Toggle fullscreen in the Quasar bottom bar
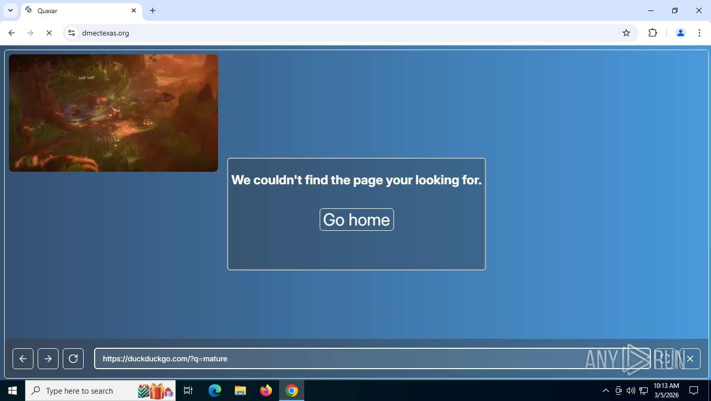The width and height of the screenshot is (711, 401). (665, 359)
